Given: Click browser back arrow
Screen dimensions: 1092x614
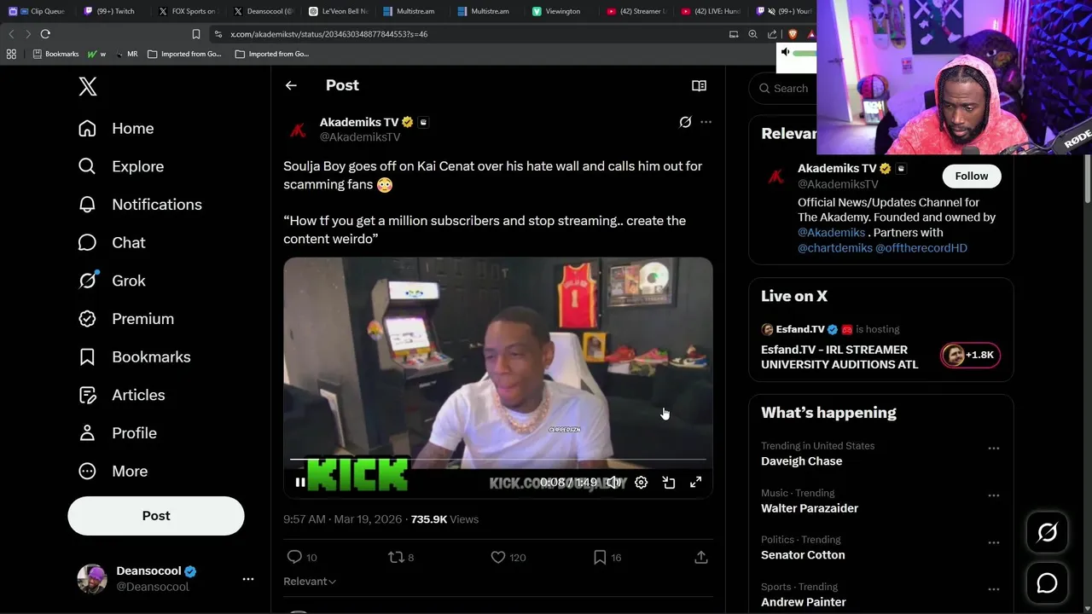Looking at the screenshot, I should 11,34.
